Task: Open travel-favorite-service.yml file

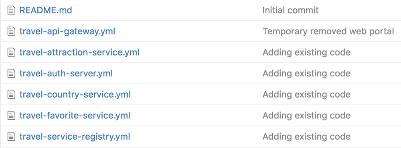Action: click(x=75, y=116)
